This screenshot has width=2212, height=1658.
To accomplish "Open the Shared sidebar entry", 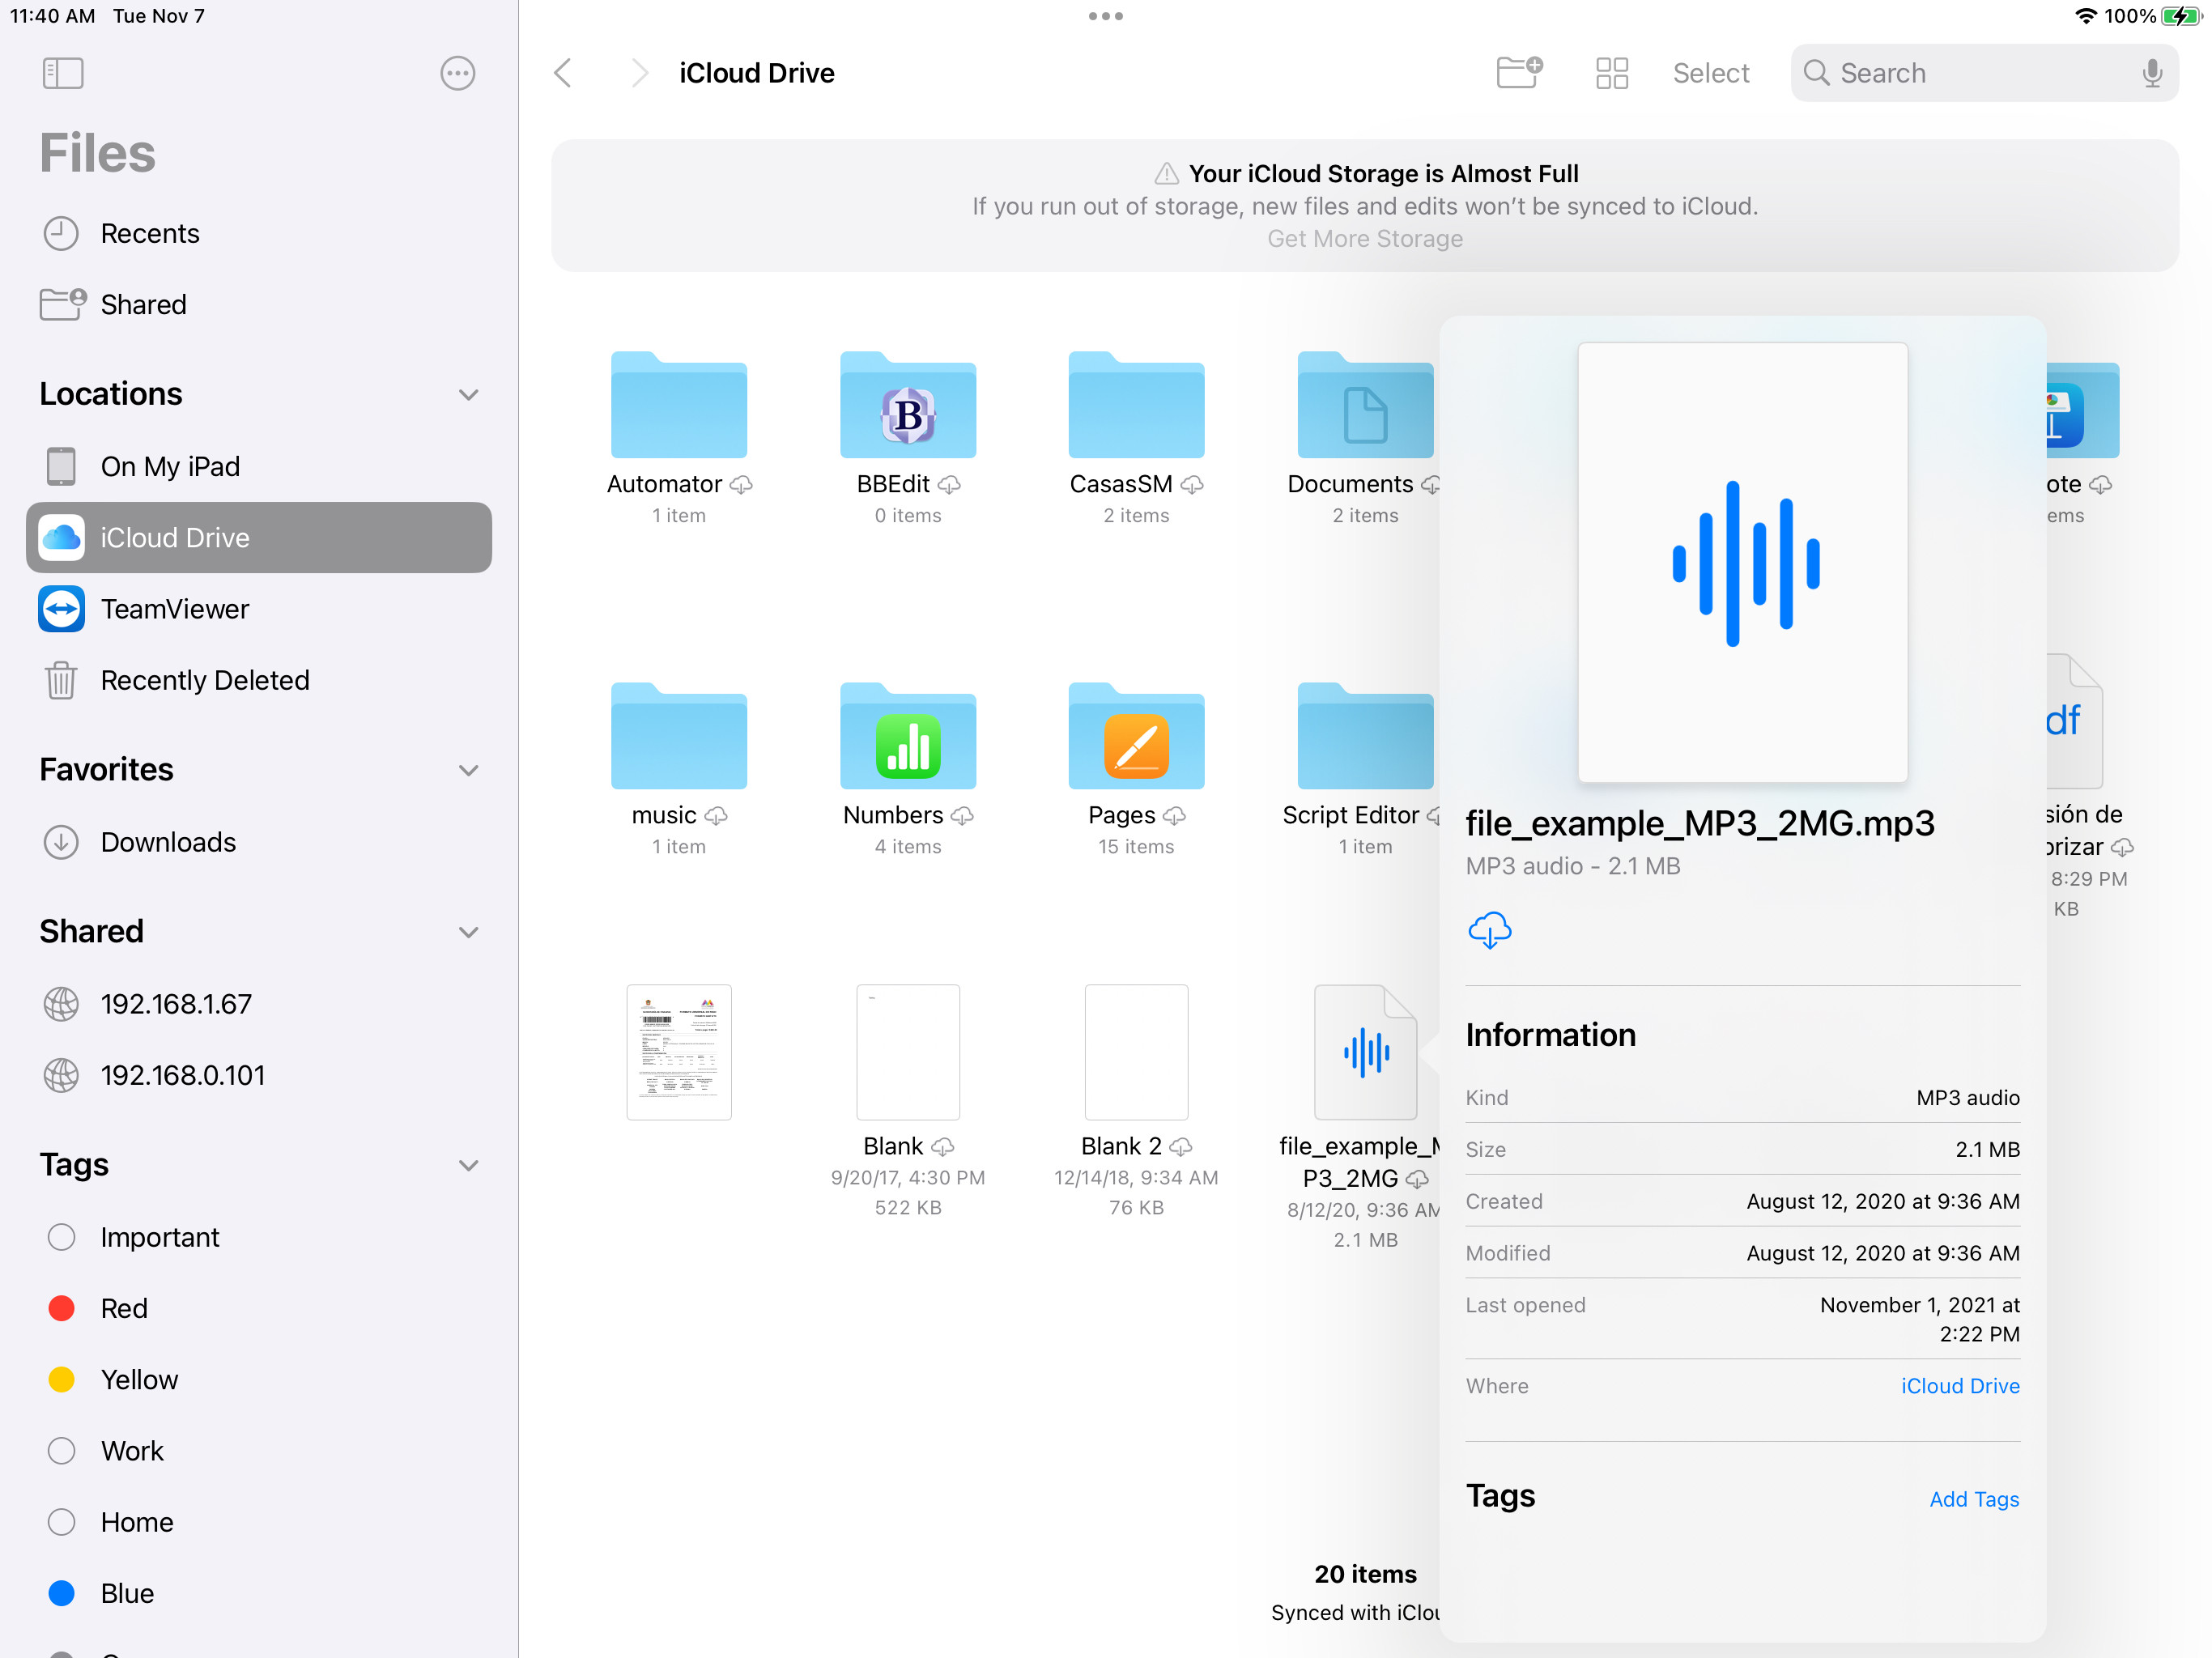I will point(143,304).
